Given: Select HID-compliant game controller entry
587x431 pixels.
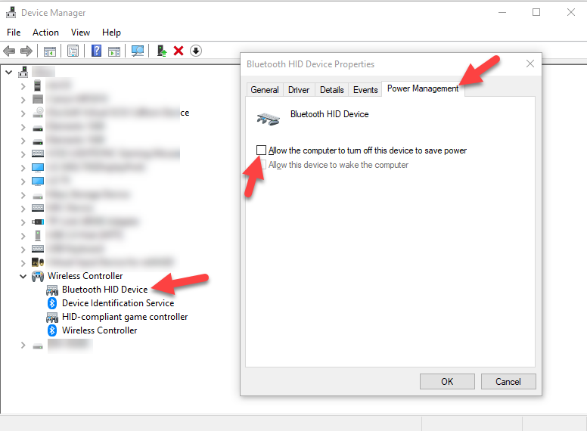Looking at the screenshot, I should coord(125,317).
